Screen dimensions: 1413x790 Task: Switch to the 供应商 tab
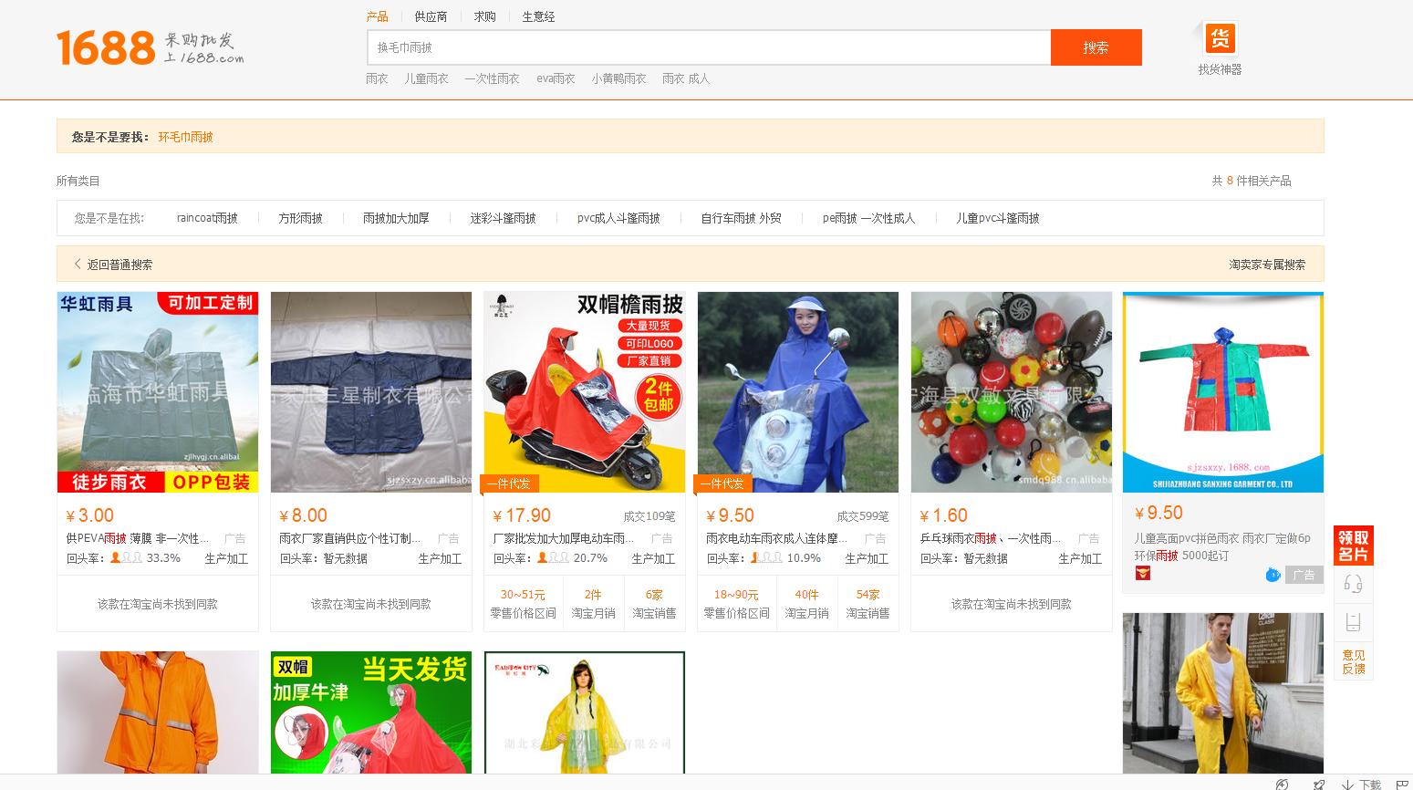coord(430,16)
